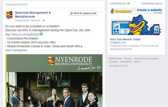Click Vind de pagina leuk button
The width and height of the screenshot is (168, 107).
83,13
